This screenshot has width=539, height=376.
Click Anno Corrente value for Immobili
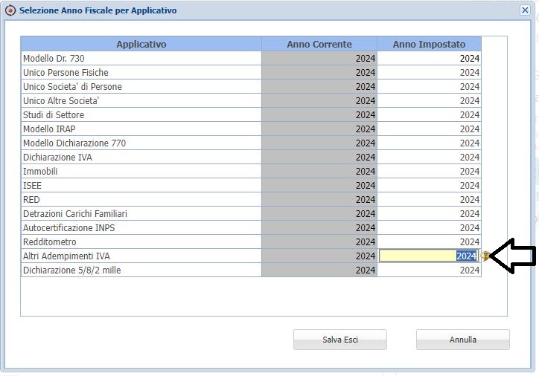(x=319, y=171)
